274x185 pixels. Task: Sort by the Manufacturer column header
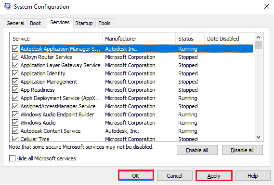click(139, 39)
